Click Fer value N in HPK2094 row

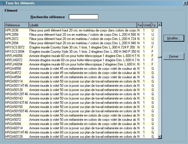click(138, 43)
